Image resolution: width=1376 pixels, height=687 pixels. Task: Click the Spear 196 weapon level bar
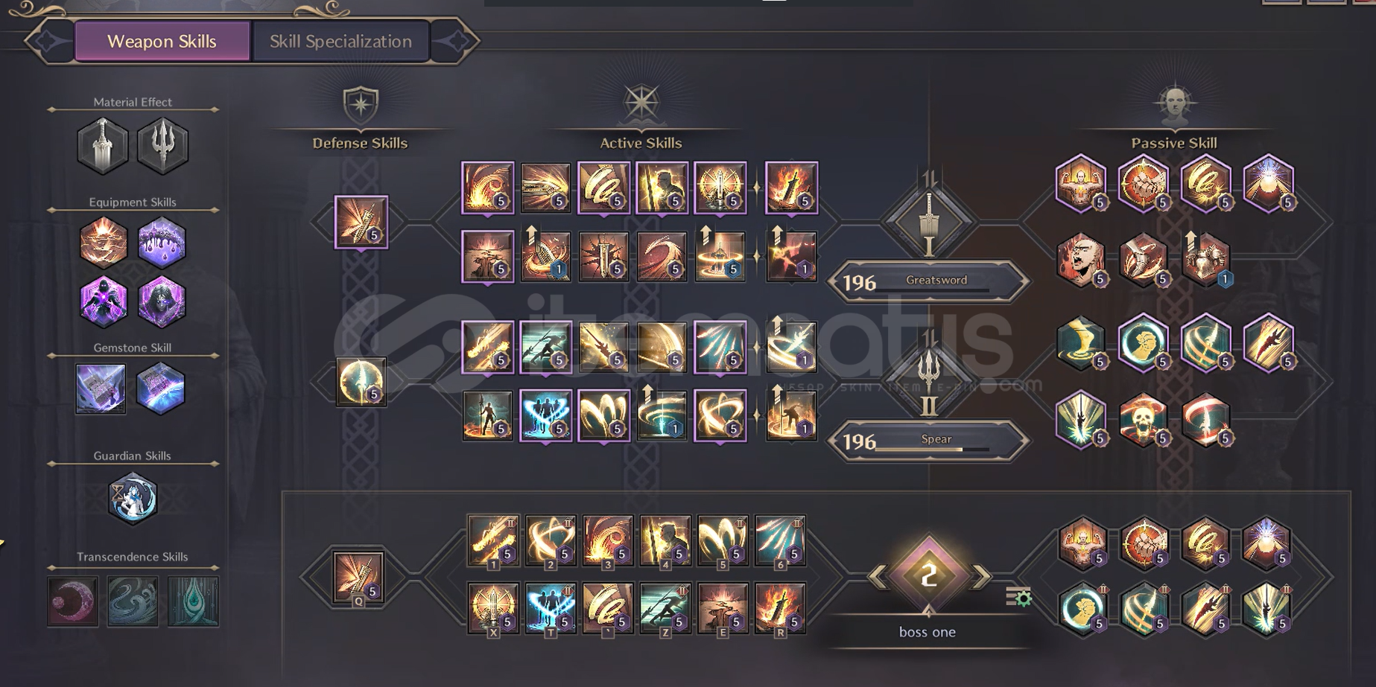tap(928, 441)
